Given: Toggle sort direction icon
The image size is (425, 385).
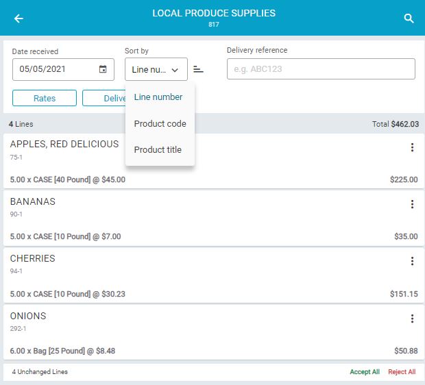Looking at the screenshot, I should tap(198, 69).
